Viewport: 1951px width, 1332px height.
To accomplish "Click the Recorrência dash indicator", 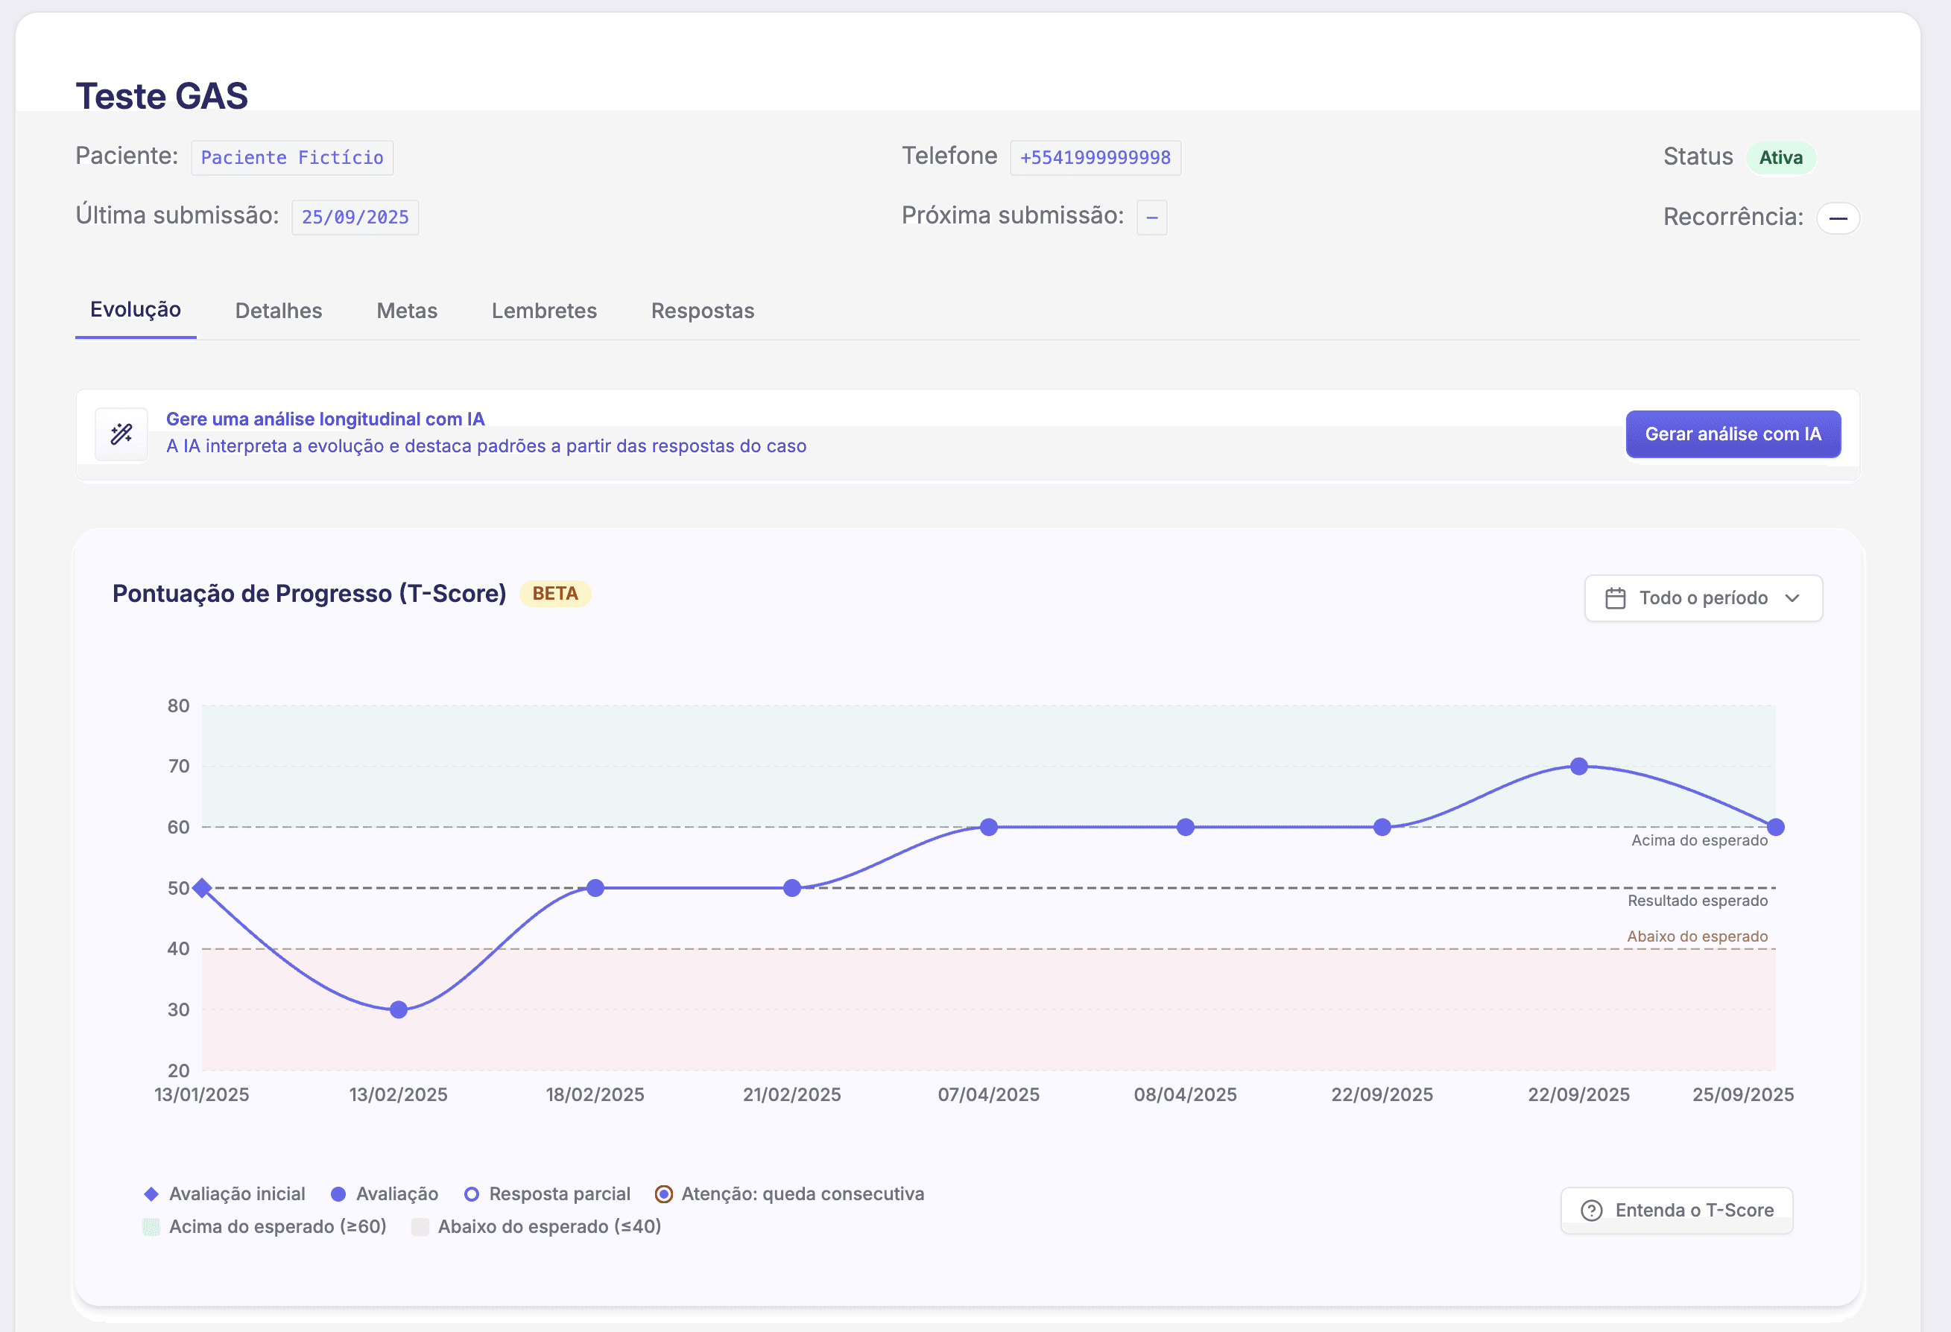I will (x=1837, y=218).
